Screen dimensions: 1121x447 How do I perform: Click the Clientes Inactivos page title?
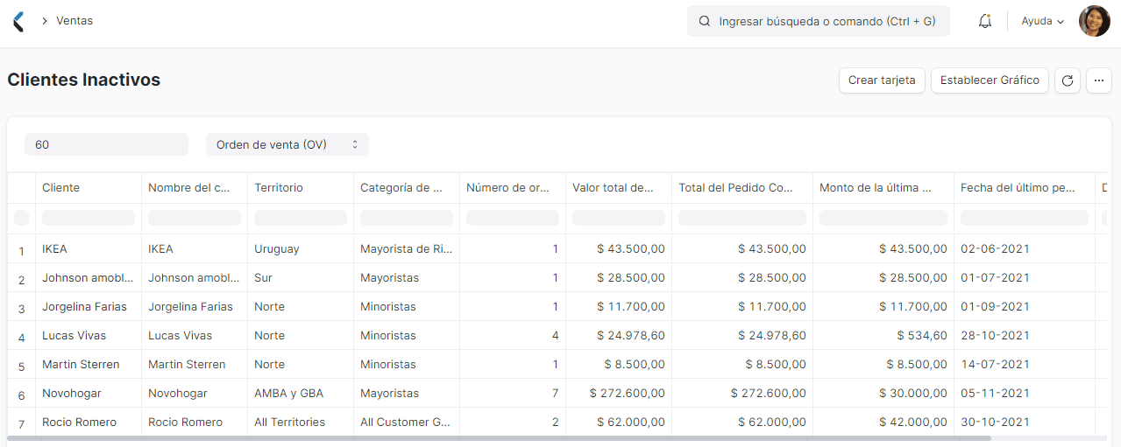(84, 80)
